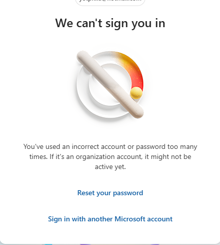The height and width of the screenshot is (245, 220).
Task: Click blank space between the two links
Action: (110, 206)
